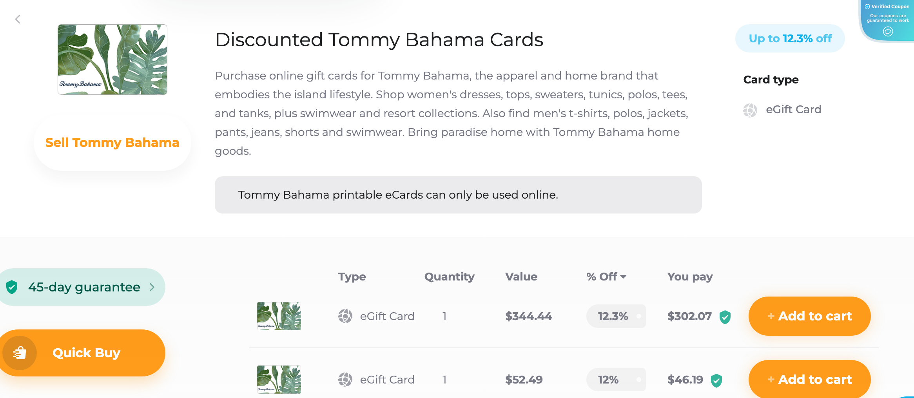Click the Tommy Bahama gift card thumbnail
This screenshot has width=914, height=398.
(x=112, y=60)
